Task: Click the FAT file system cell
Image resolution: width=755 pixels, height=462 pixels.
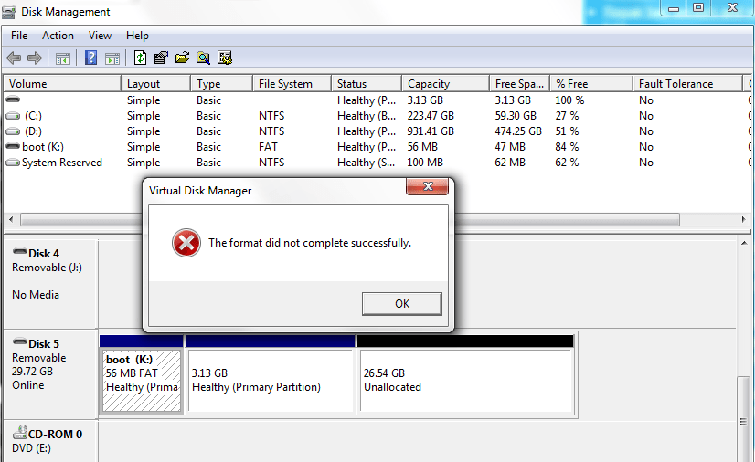Action: coord(268,147)
